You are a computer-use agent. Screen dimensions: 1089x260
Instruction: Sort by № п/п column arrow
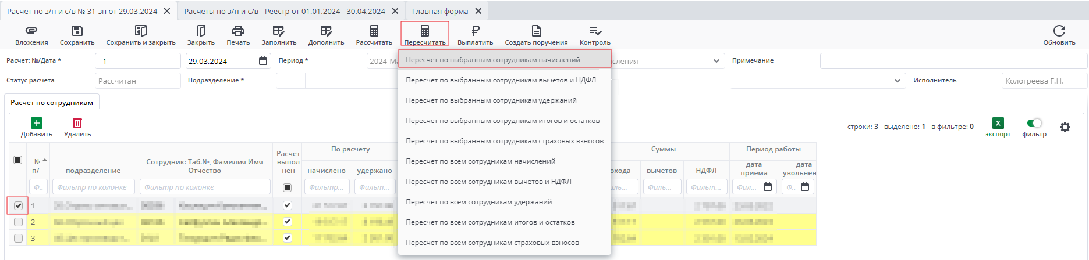(45, 160)
